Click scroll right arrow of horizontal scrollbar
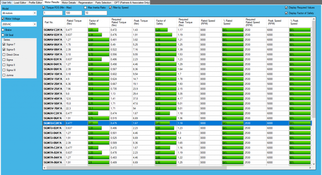Screen dimensions: 322x175 pos(310,167)
